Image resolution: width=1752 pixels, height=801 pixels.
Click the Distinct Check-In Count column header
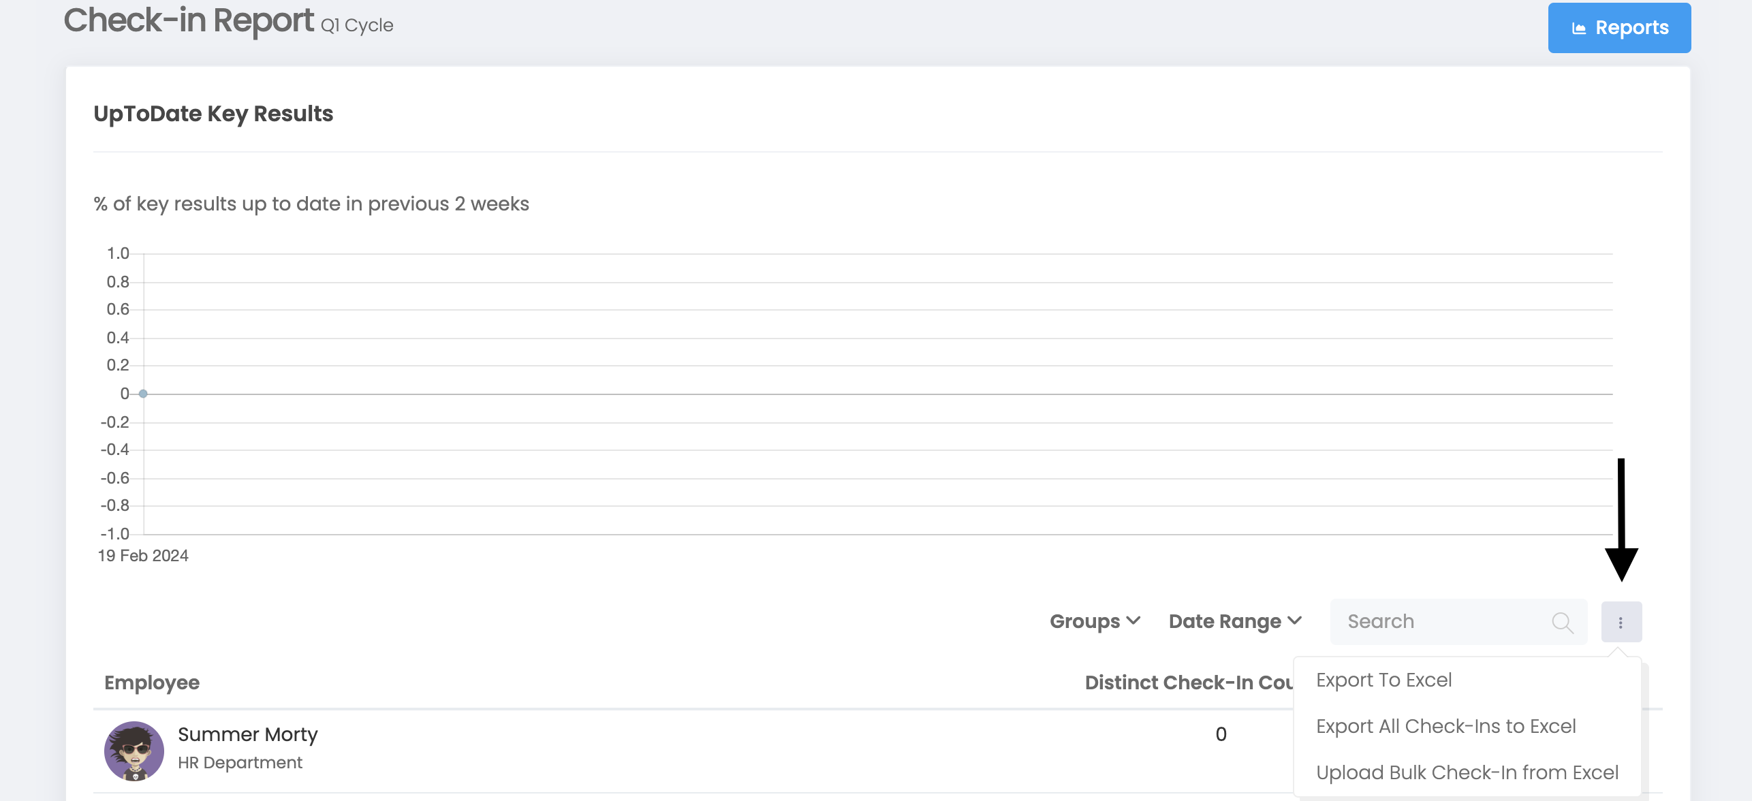tap(1188, 682)
